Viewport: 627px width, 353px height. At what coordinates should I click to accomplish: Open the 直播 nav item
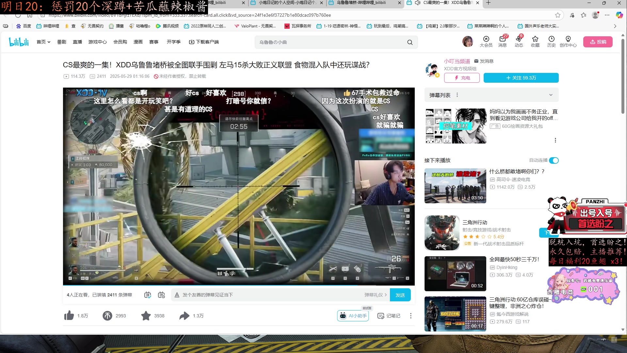click(77, 42)
